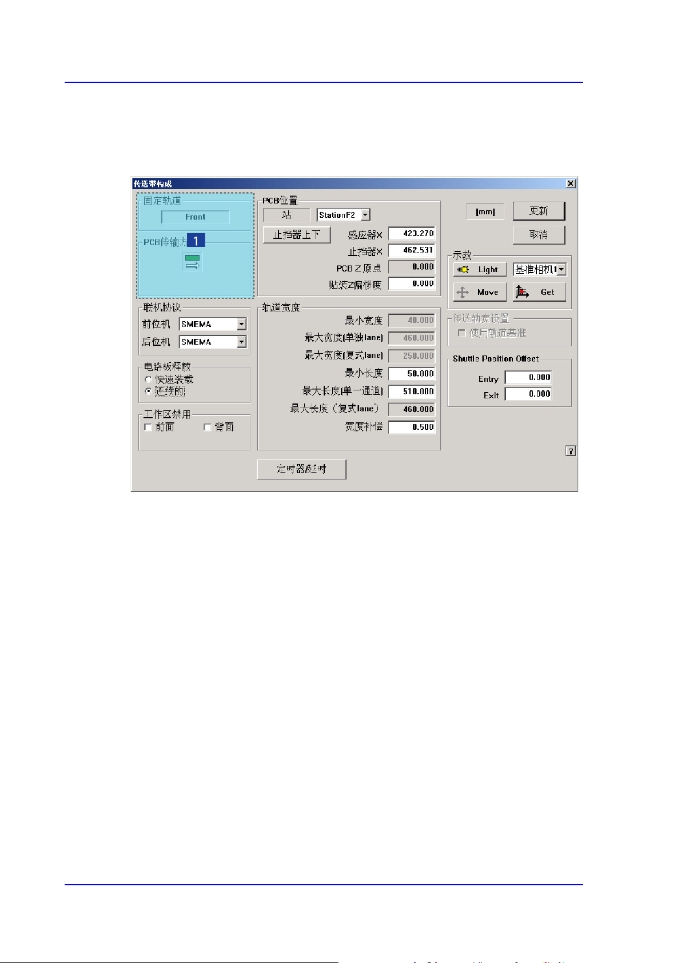This screenshot has height=963, width=681.
Task: Close the 传送带构成 dialog
Action: (x=571, y=183)
